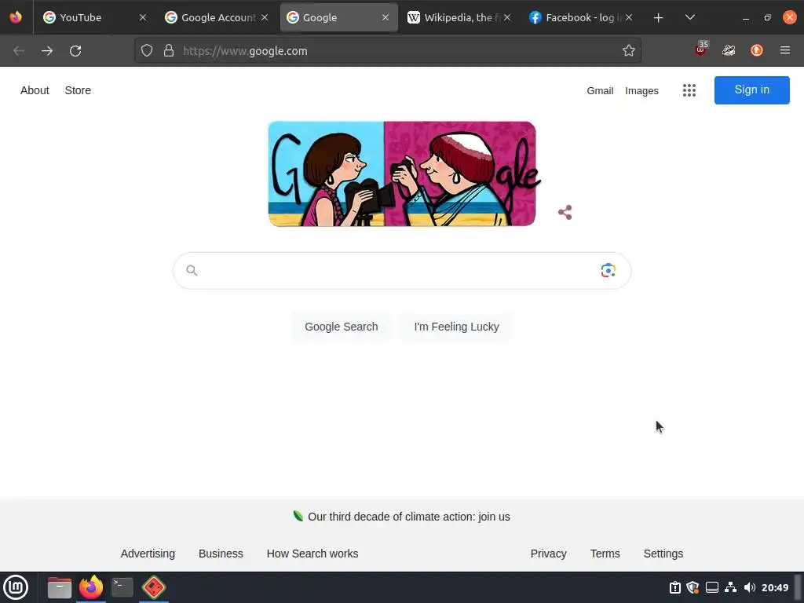View site security padlock info
The image size is (804, 603).
pyautogui.click(x=169, y=51)
